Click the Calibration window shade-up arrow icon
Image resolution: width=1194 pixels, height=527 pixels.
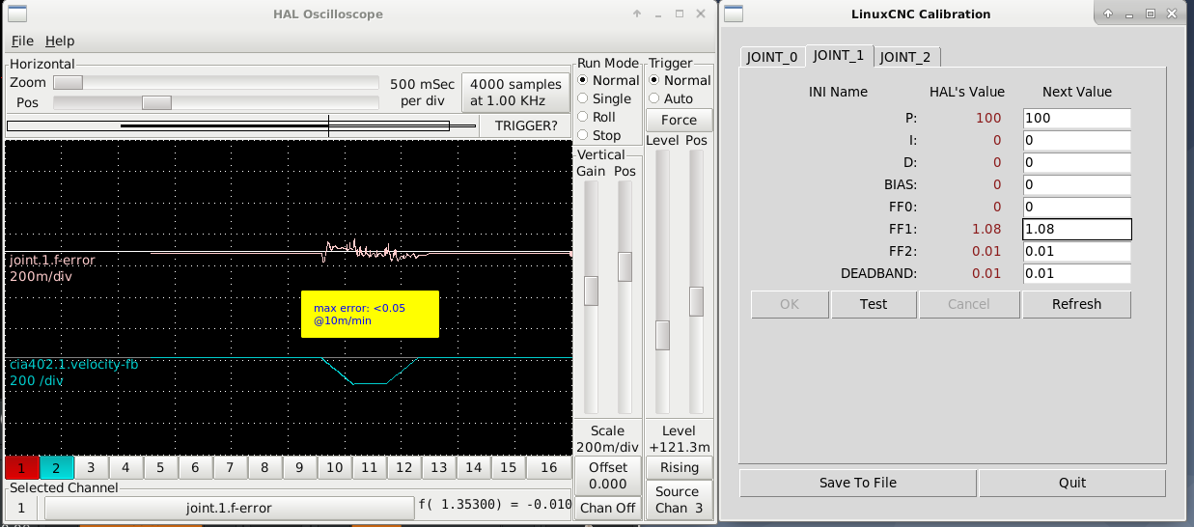1108,14
